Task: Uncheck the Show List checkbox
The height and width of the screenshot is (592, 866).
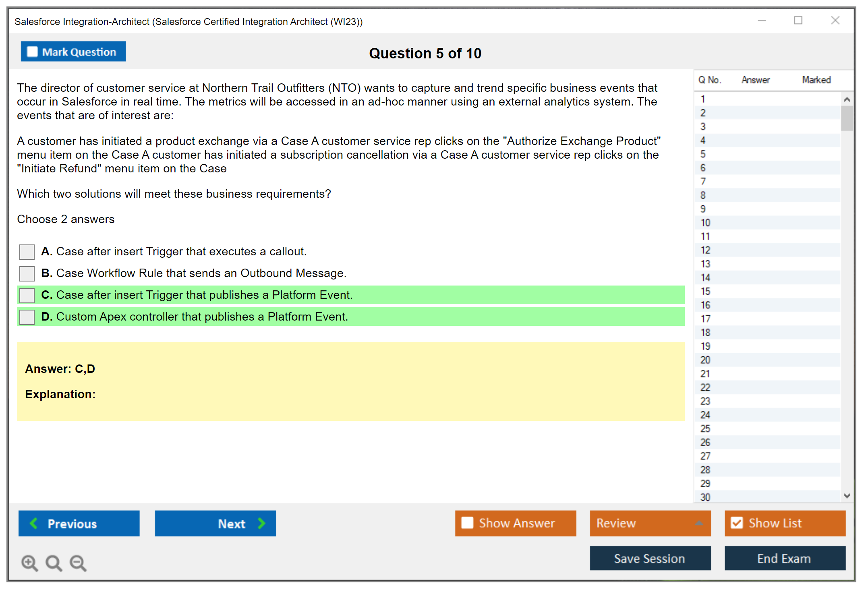Action: point(737,523)
